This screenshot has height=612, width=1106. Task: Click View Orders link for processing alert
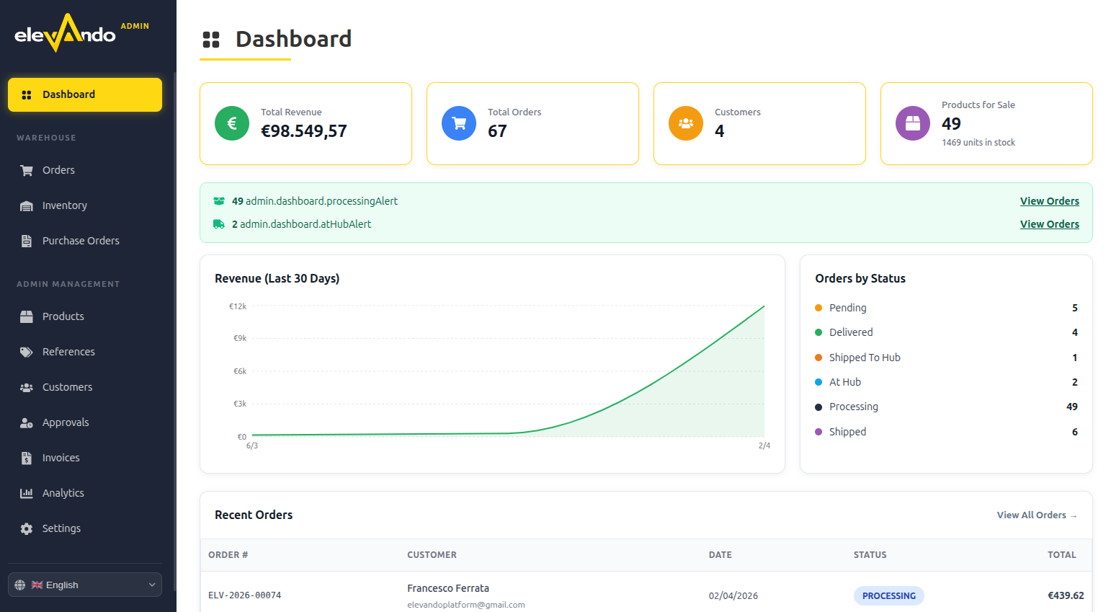pos(1049,201)
